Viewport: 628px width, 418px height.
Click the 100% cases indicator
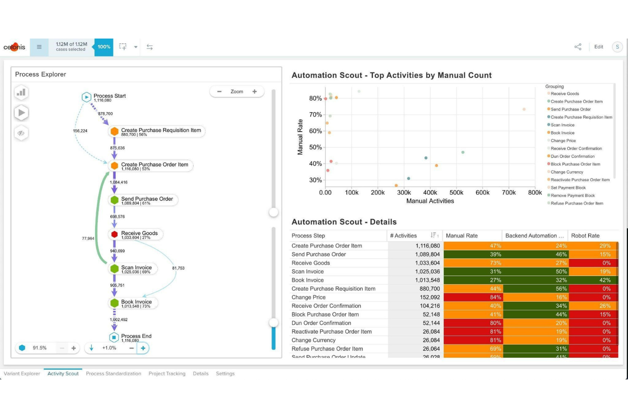104,47
